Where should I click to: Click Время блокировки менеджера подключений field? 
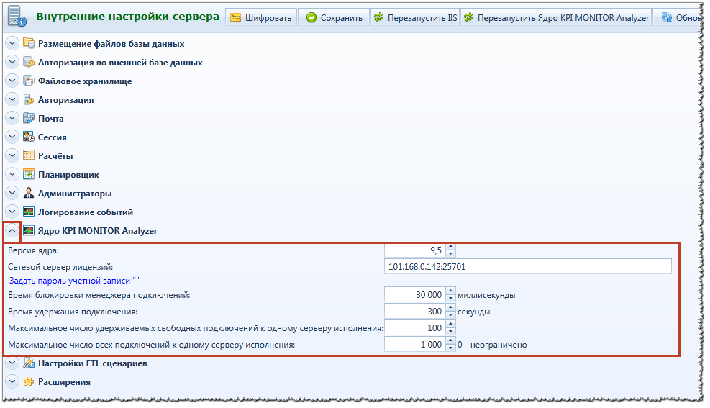tap(415, 295)
